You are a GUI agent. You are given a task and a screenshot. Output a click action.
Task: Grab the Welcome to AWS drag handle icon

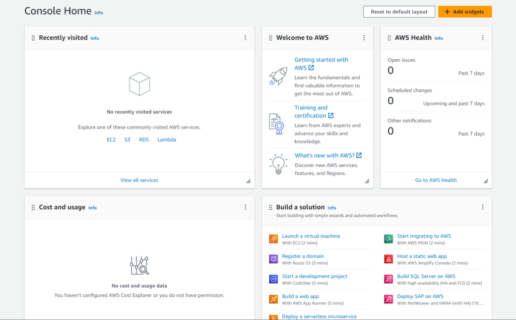271,38
